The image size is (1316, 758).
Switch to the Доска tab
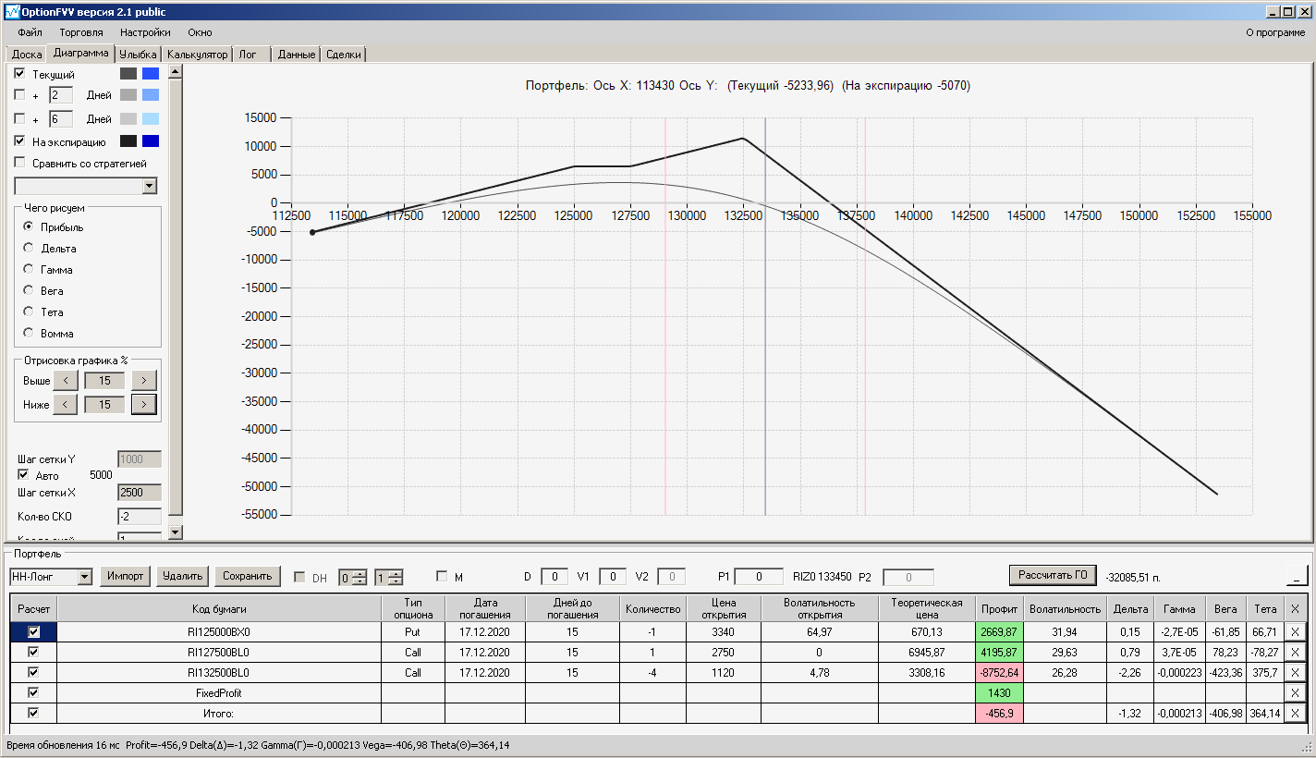27,55
